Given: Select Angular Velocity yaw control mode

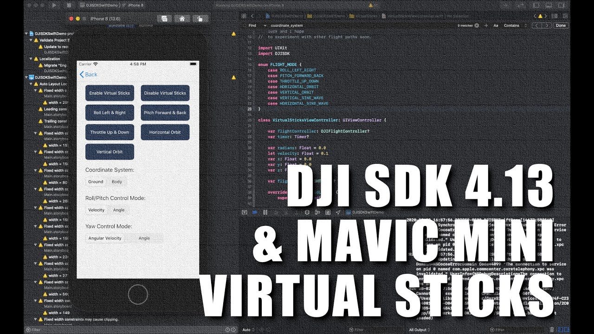Looking at the screenshot, I should pyautogui.click(x=105, y=238).
